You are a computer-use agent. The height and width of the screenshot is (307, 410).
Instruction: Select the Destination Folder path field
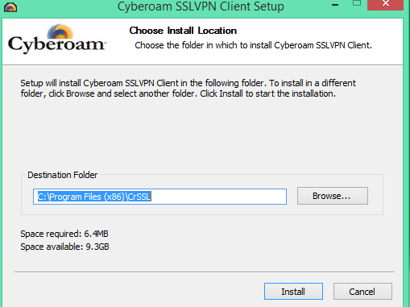[x=159, y=197]
